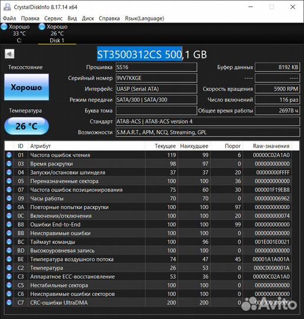Click the Интерфейс field UASP (Serial ATA)
This screenshot has width=304, height=319.
pyautogui.click(x=156, y=89)
